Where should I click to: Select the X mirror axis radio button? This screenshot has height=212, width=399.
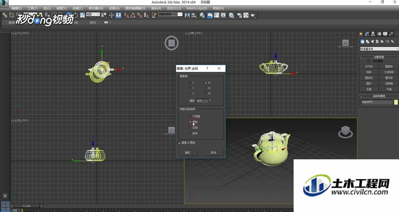[190, 83]
